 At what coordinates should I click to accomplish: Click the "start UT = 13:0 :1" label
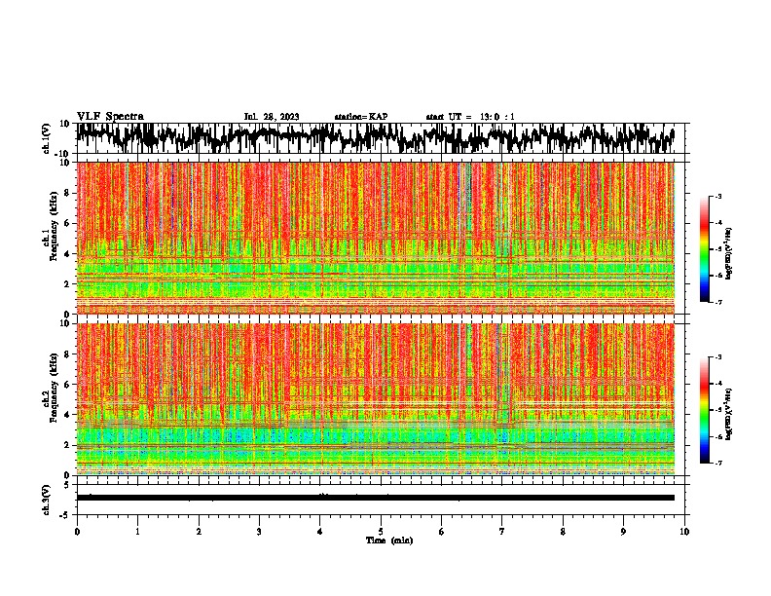coord(470,117)
